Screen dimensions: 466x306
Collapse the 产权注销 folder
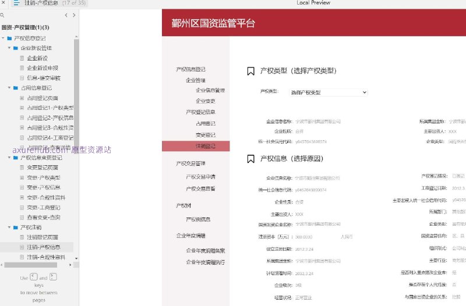pyautogui.click(x=9, y=227)
